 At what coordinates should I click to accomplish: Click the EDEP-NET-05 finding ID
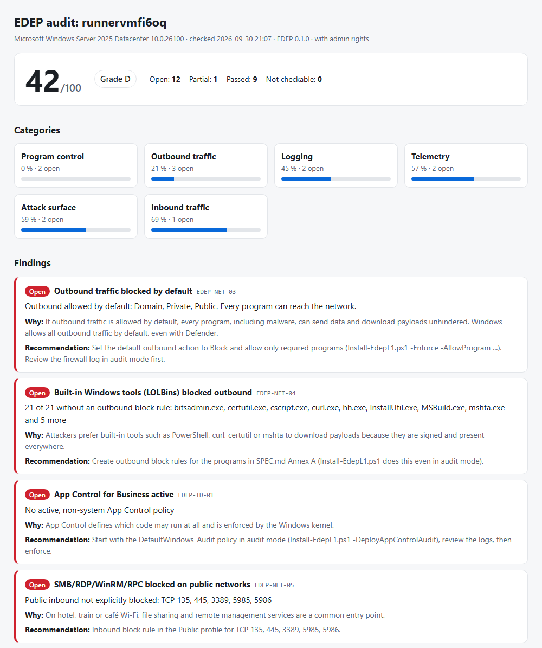tap(274, 585)
